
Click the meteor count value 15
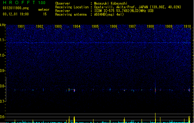(x=45, y=14)
